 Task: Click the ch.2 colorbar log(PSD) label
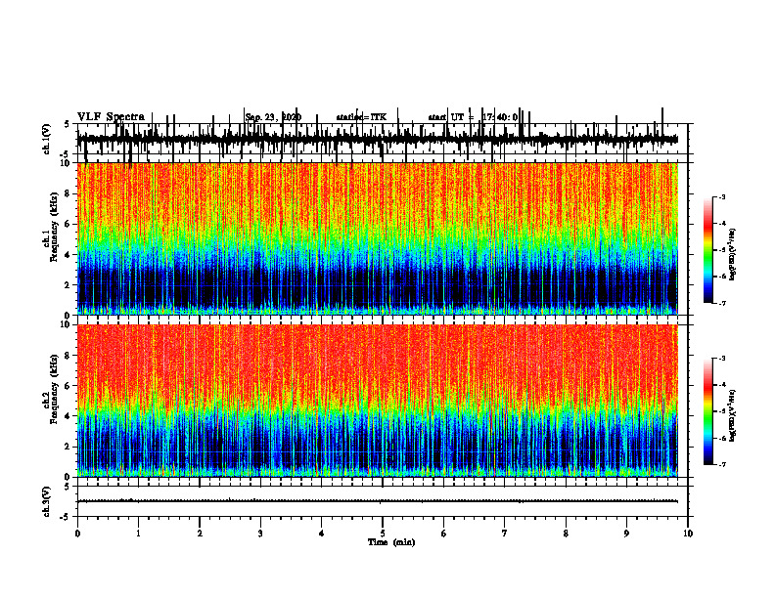point(732,415)
